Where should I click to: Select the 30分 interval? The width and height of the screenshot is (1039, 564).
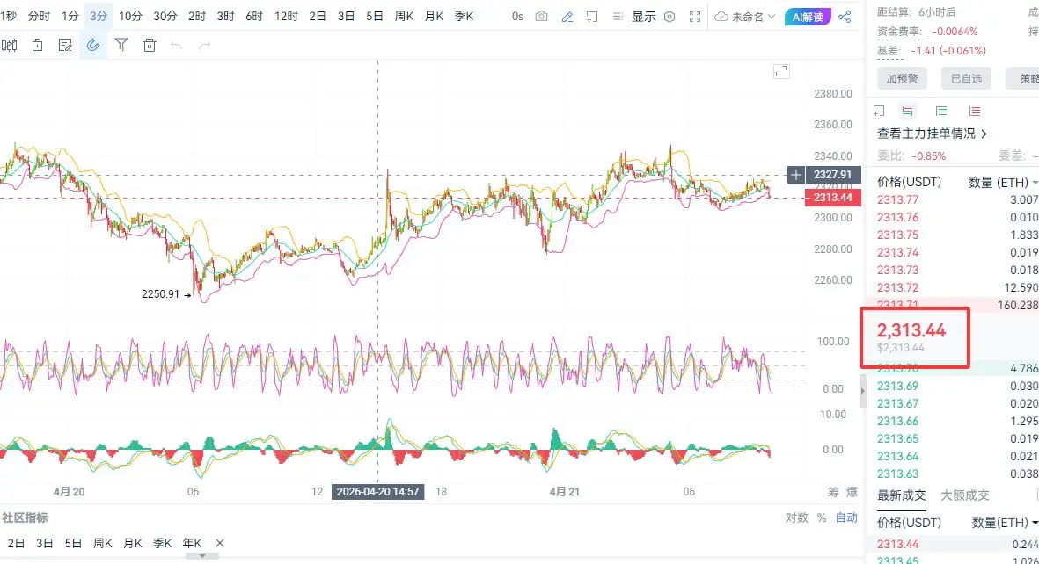(165, 16)
